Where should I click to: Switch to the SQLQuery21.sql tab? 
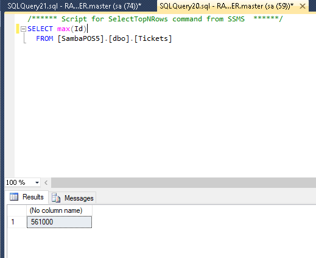pyautogui.click(x=74, y=6)
